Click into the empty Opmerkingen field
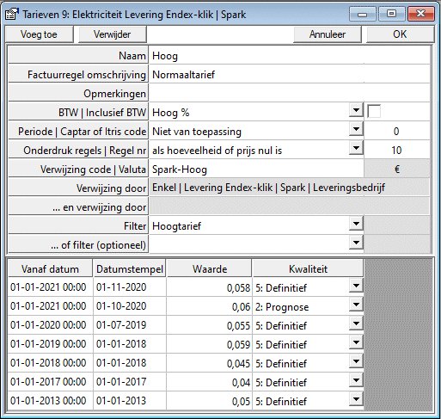Screen dimensions: 441x419 pyautogui.click(x=290, y=94)
